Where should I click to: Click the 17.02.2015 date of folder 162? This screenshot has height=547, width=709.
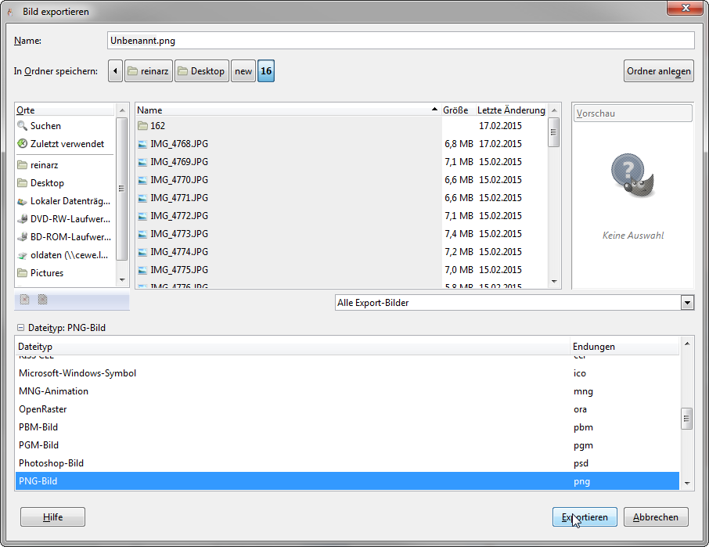[501, 126]
